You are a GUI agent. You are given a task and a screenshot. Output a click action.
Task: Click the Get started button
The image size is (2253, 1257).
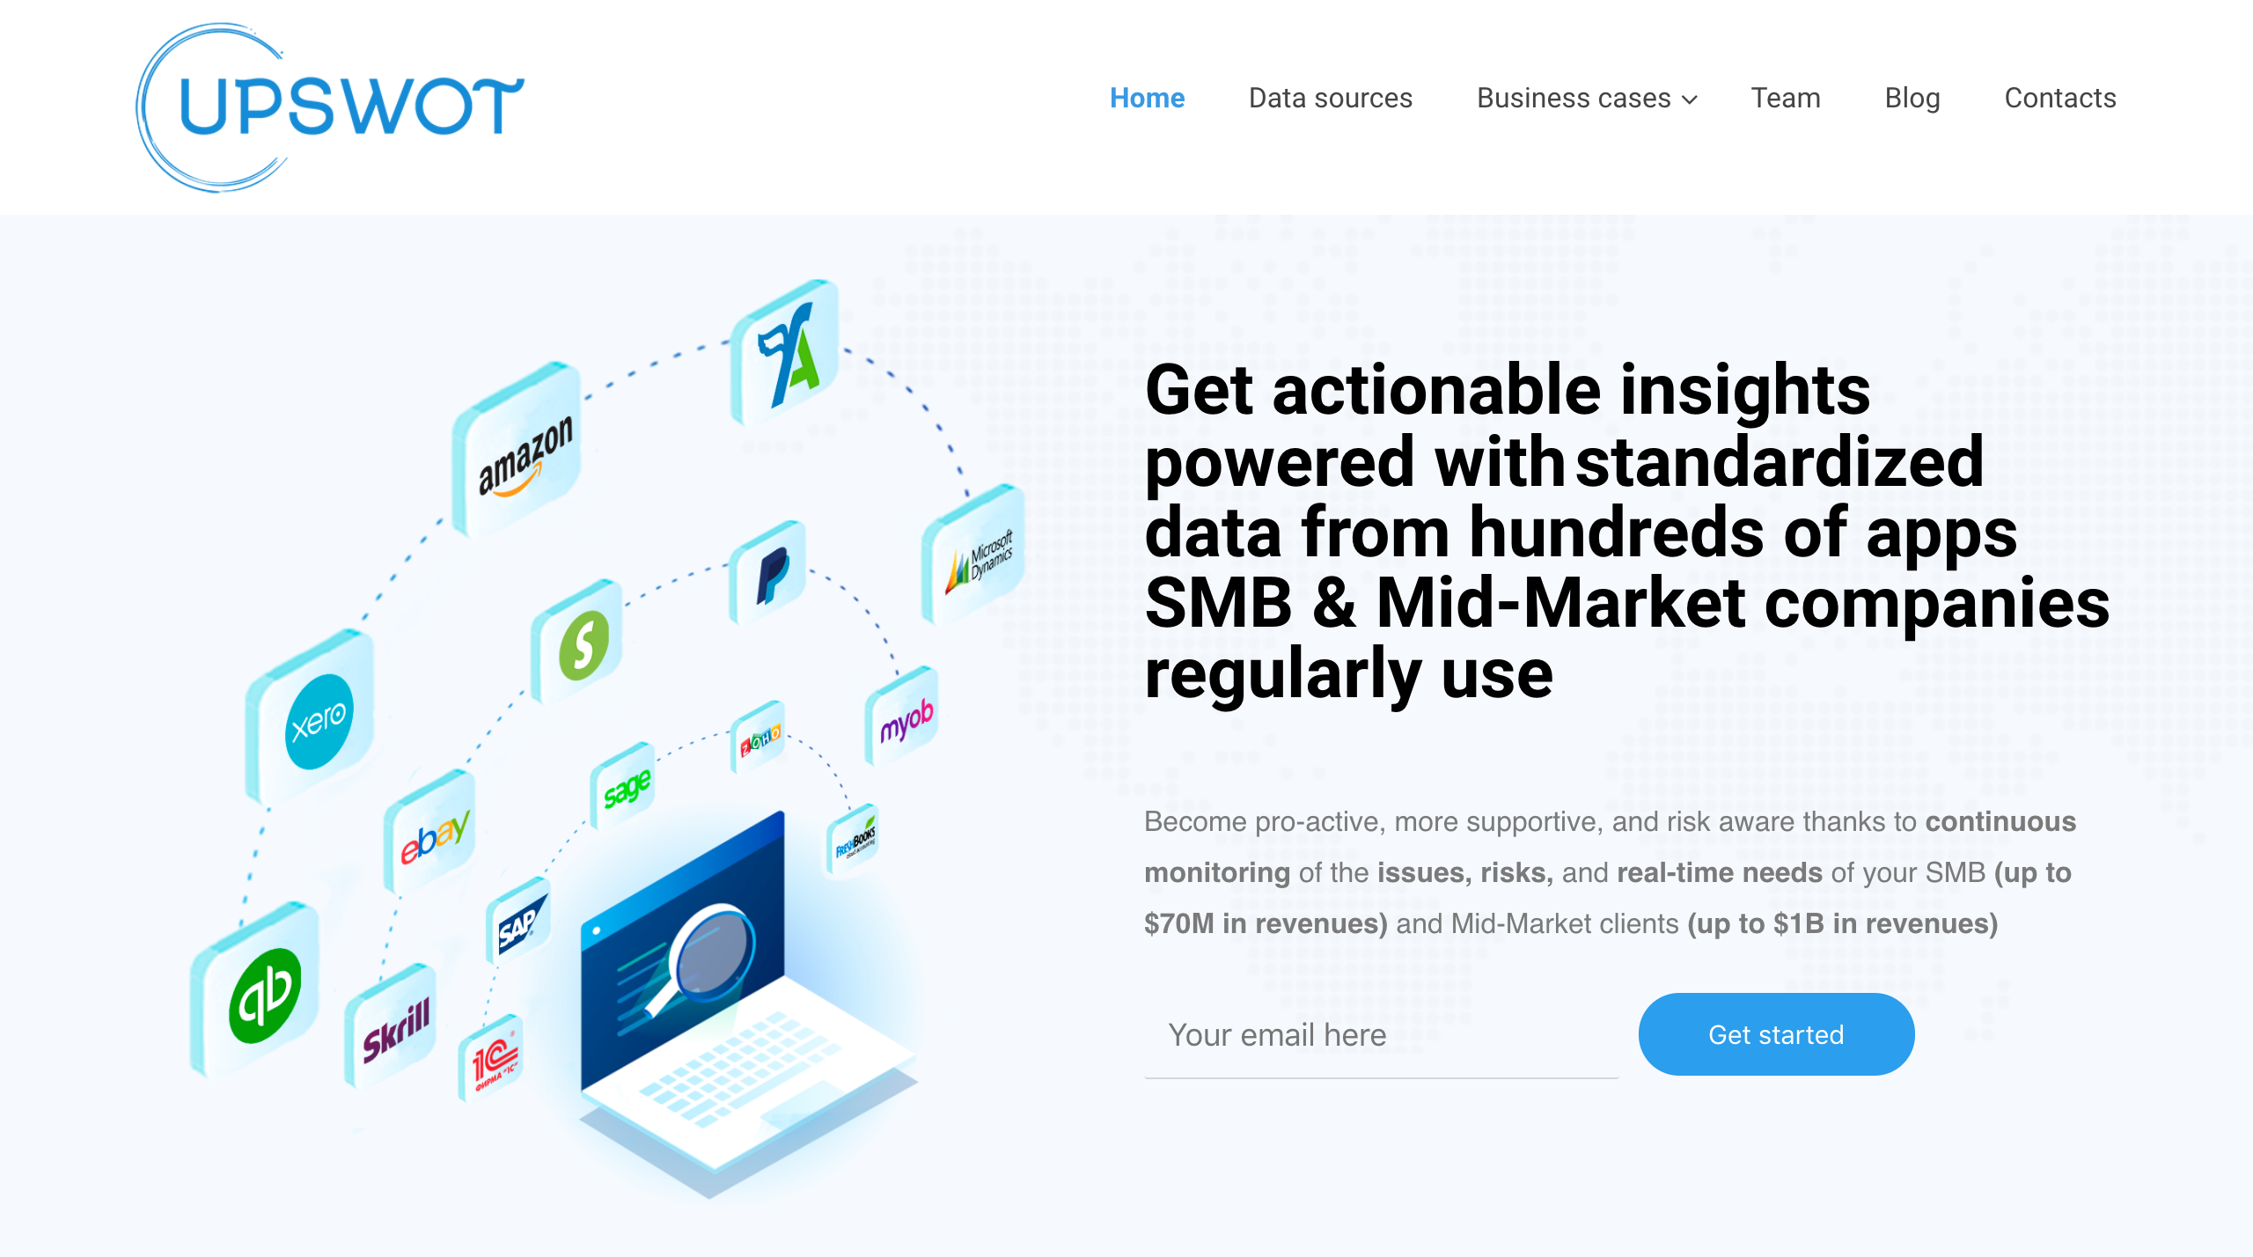tap(1776, 1034)
